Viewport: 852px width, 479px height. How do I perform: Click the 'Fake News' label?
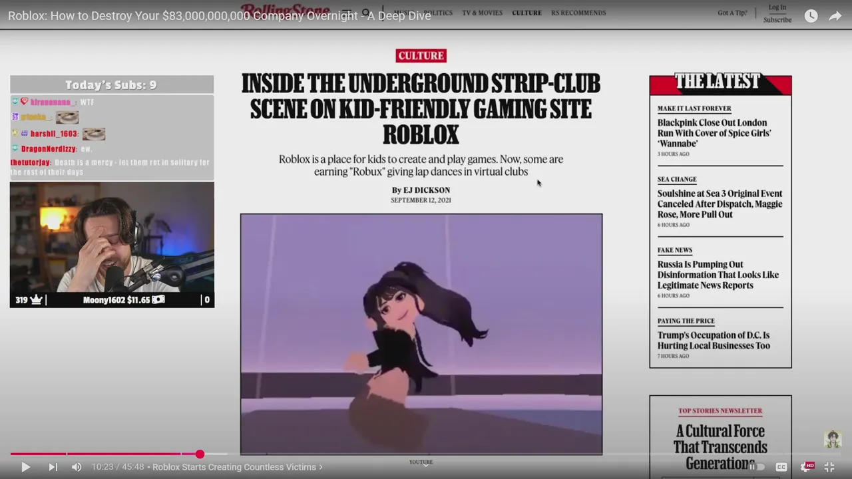675,250
